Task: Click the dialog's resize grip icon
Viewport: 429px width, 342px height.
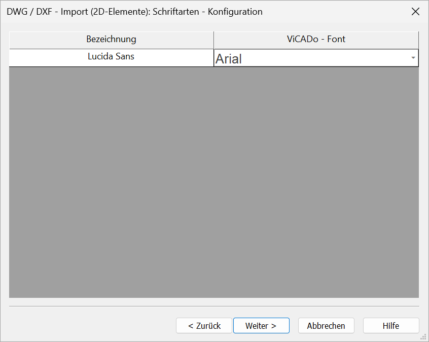Action: coord(423,336)
